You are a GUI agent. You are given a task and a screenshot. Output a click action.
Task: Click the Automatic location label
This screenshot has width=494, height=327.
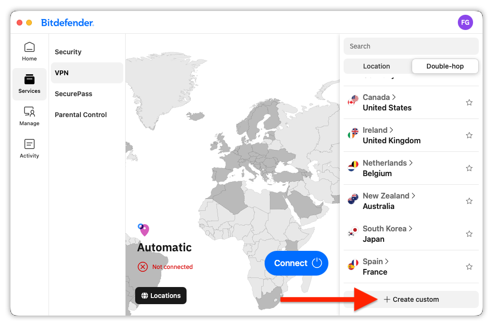tap(164, 248)
